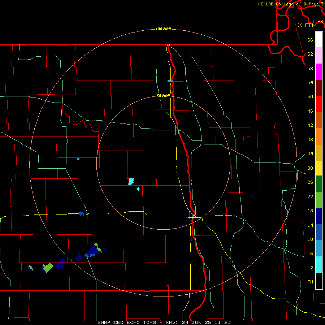Click the small cyan diamond-shaped echo

pos(138,189)
